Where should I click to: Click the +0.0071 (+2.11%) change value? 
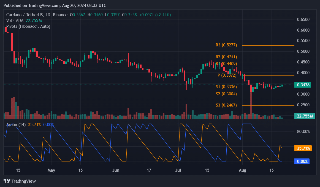(155, 15)
